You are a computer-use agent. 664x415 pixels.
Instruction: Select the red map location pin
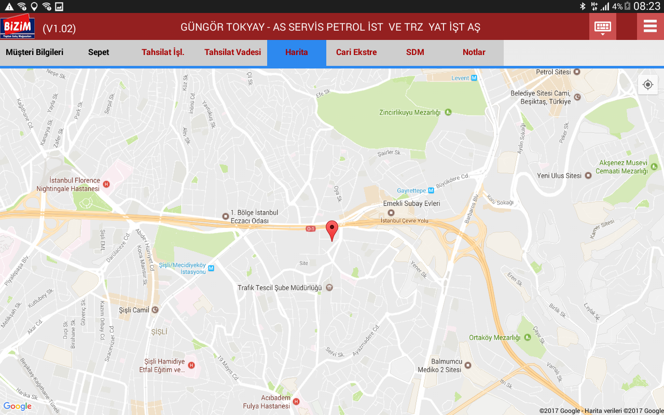(332, 231)
